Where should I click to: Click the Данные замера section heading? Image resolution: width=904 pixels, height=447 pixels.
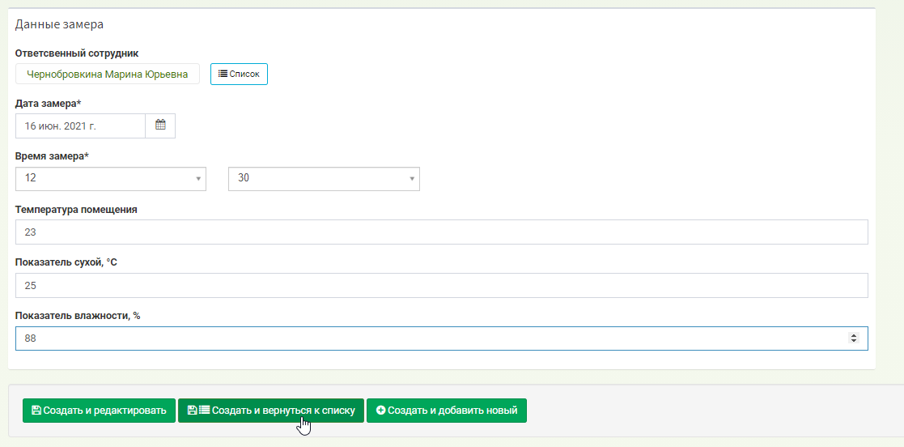(x=59, y=25)
